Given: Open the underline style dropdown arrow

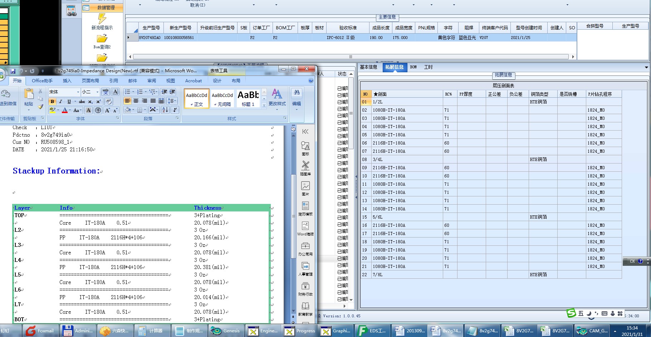Looking at the screenshot, I should pyautogui.click(x=75, y=102).
